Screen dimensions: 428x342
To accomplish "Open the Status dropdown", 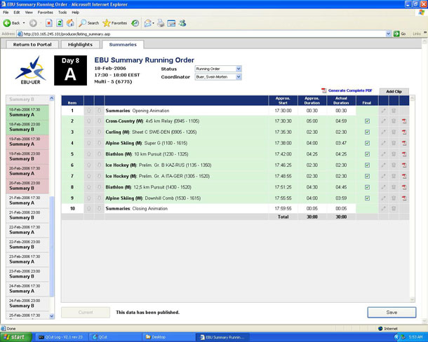I will pyautogui.click(x=218, y=69).
